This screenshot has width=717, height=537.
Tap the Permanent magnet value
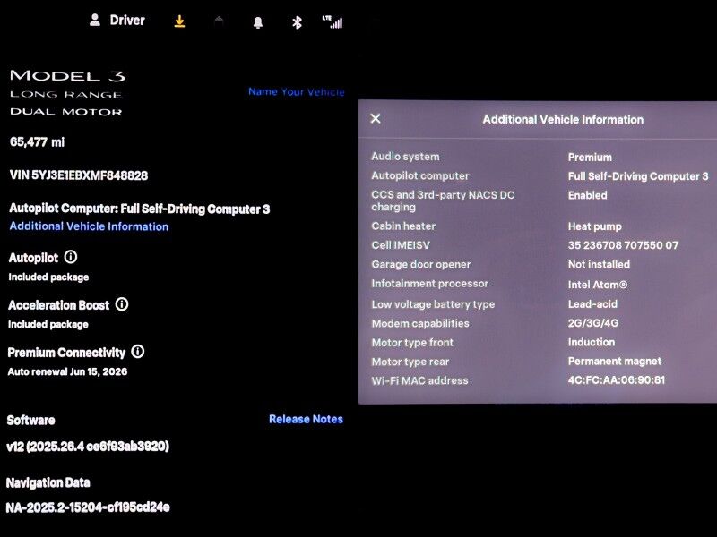coord(615,362)
